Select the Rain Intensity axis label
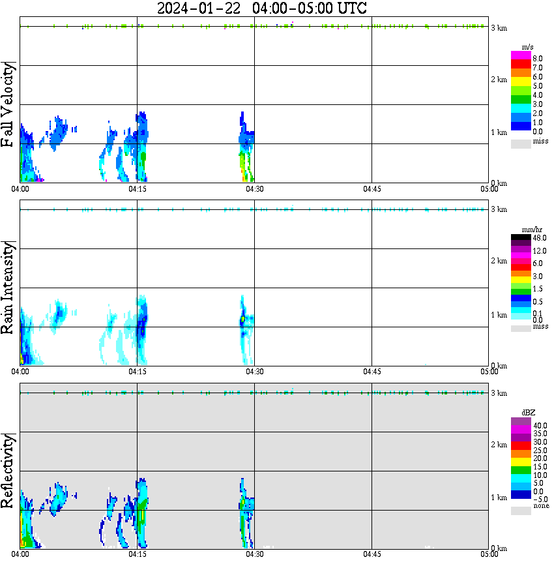This screenshot has height=566, width=554. (8, 288)
